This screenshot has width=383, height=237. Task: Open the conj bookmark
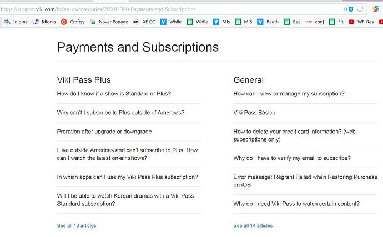(x=315, y=22)
